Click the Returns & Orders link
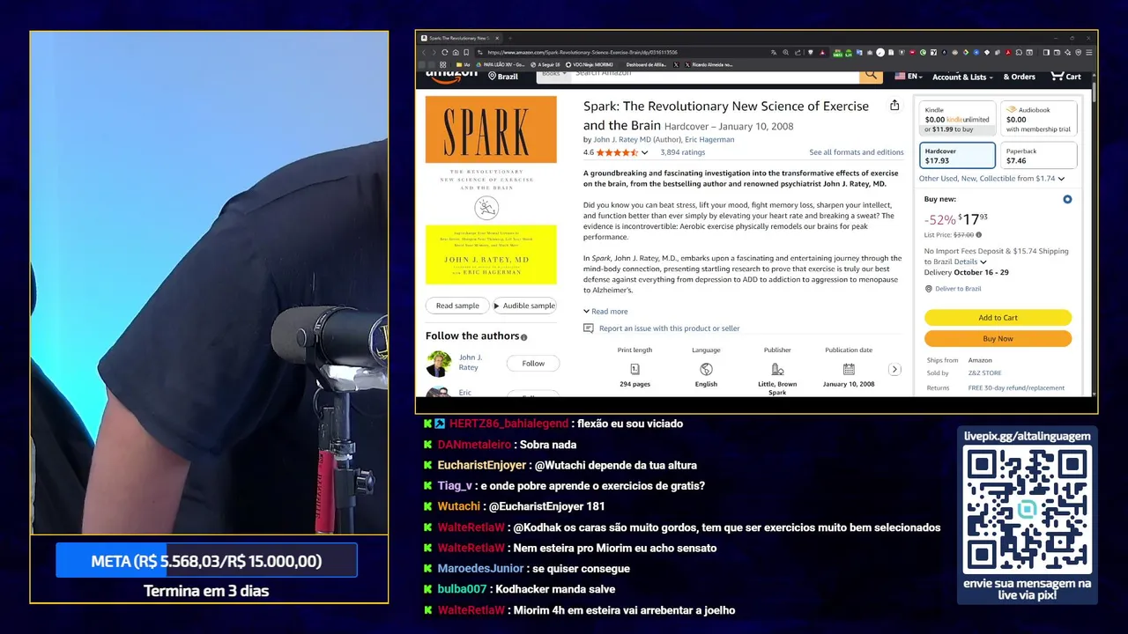Screen dimensions: 1128x634 click(x=1019, y=77)
